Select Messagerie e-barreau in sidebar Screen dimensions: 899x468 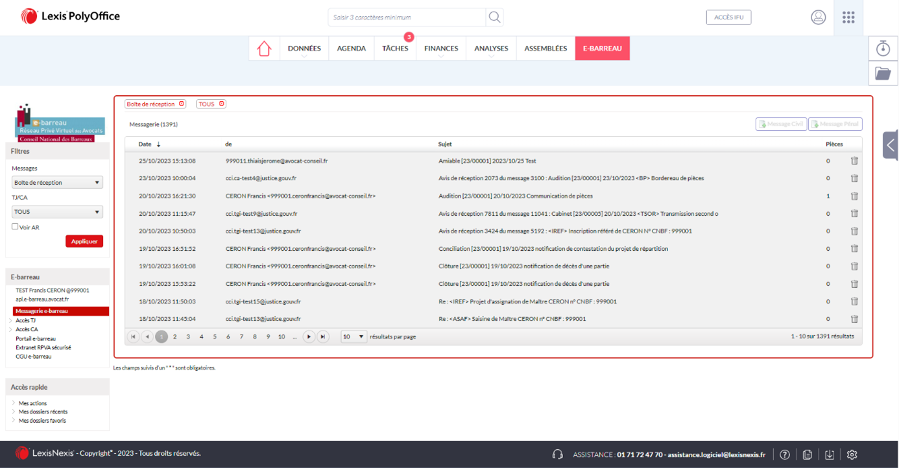coord(61,311)
